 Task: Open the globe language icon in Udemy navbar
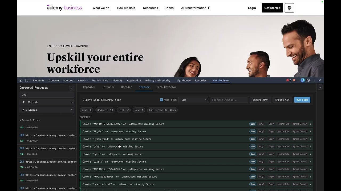point(289,8)
